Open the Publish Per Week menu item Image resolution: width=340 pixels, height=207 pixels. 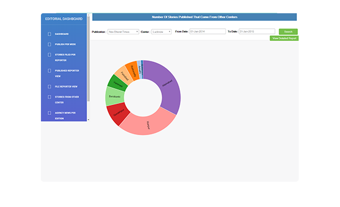65,44
